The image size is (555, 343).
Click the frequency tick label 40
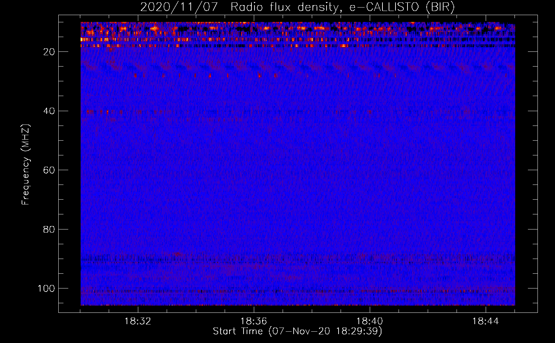point(49,111)
